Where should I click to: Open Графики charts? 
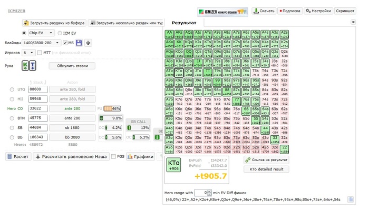(141, 156)
